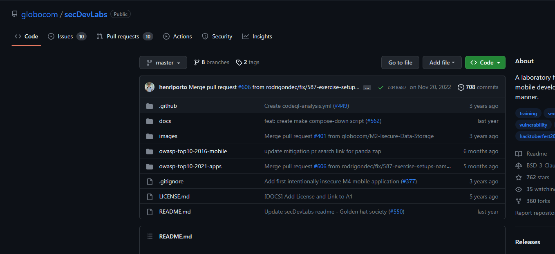Viewport: 555px width, 254px height.
Task: Switch to the Code tab
Action: tap(27, 36)
